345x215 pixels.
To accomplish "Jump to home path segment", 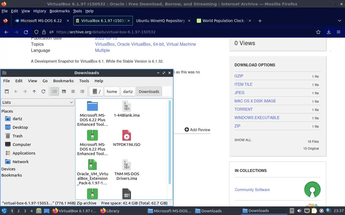I will point(112,91).
